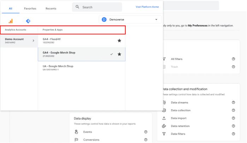Open the Demoverse organization dropdown

pos(130,20)
